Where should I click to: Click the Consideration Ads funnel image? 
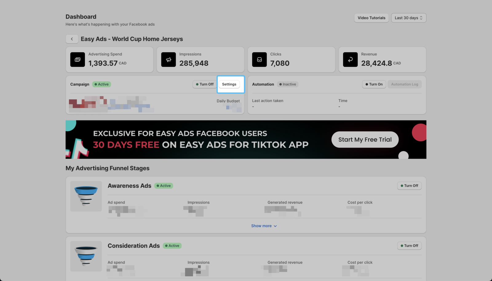(x=86, y=256)
